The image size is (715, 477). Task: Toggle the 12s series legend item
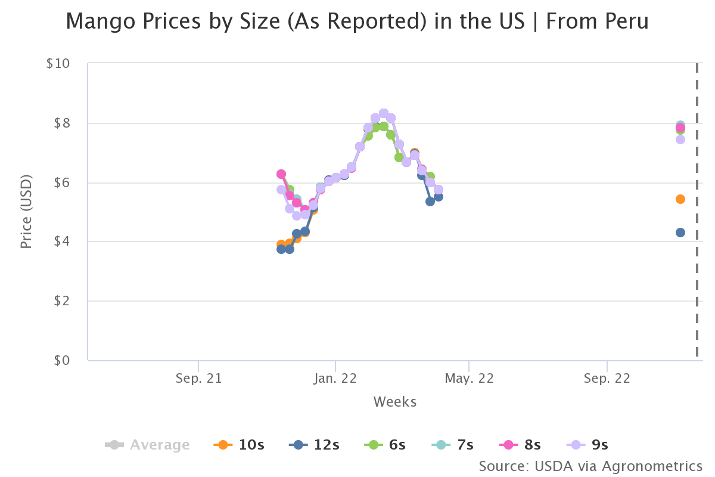315,445
